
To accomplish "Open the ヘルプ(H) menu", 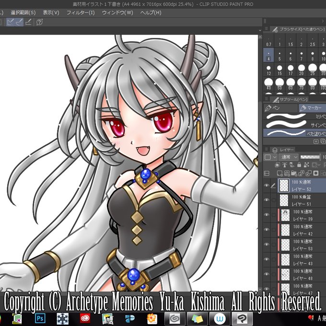I will 151,12.
